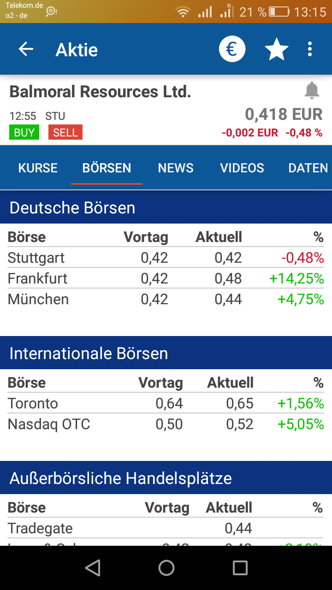Tap the price alert bell icon

tap(312, 90)
